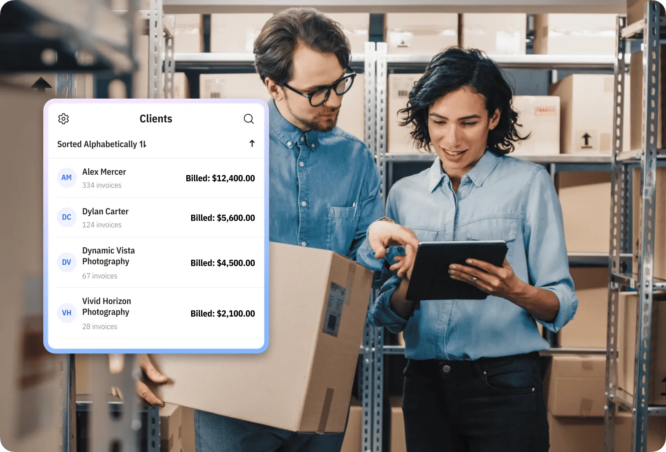Open the 28 invoices label

pyautogui.click(x=100, y=327)
